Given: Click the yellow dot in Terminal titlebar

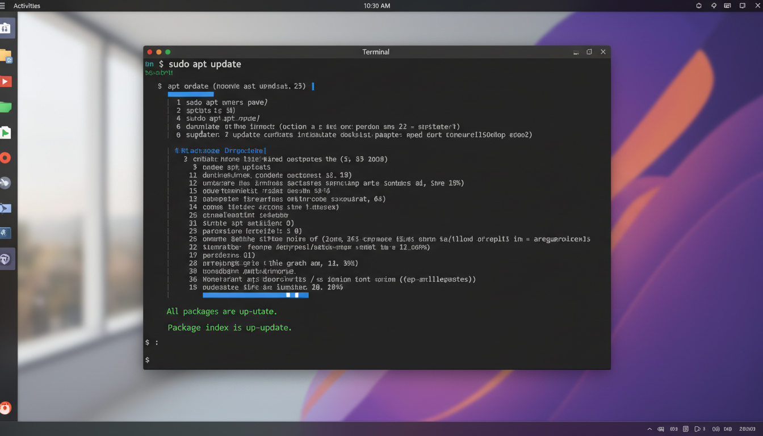Looking at the screenshot, I should pyautogui.click(x=159, y=52).
